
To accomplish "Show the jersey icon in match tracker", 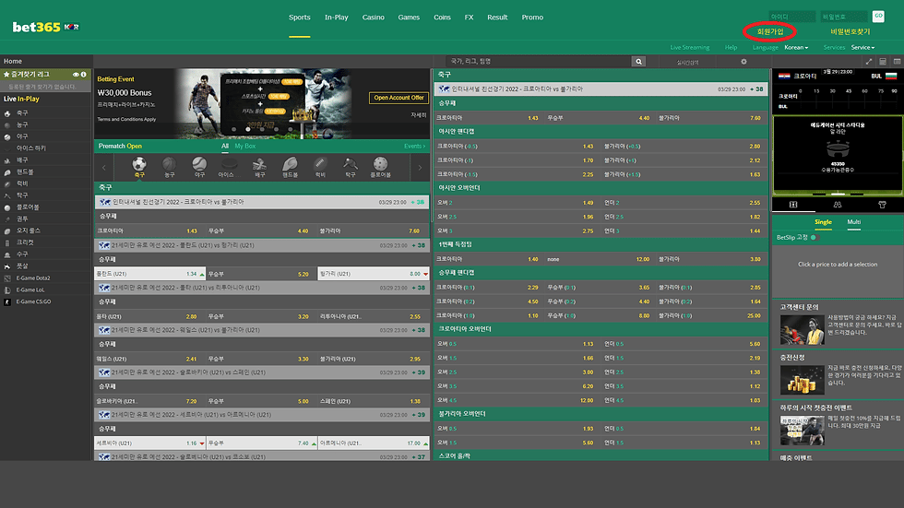I will (x=882, y=205).
